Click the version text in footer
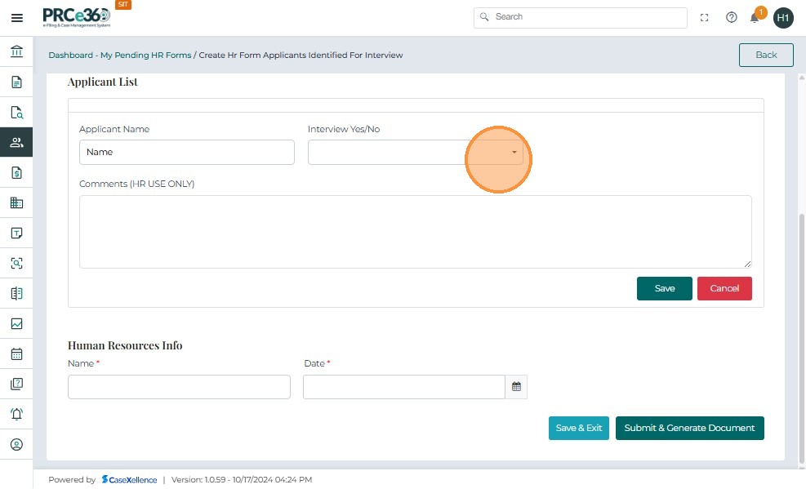The image size is (806, 489). pyautogui.click(x=242, y=479)
